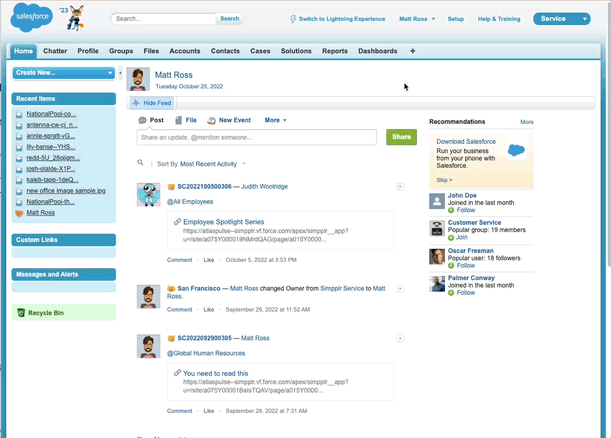Switch to the Accounts tab

point(185,51)
